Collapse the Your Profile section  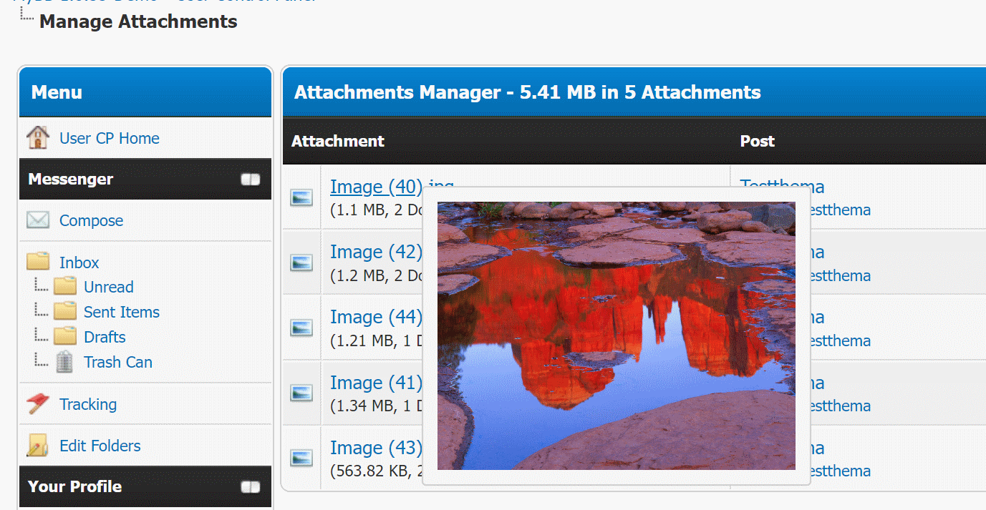click(x=251, y=487)
